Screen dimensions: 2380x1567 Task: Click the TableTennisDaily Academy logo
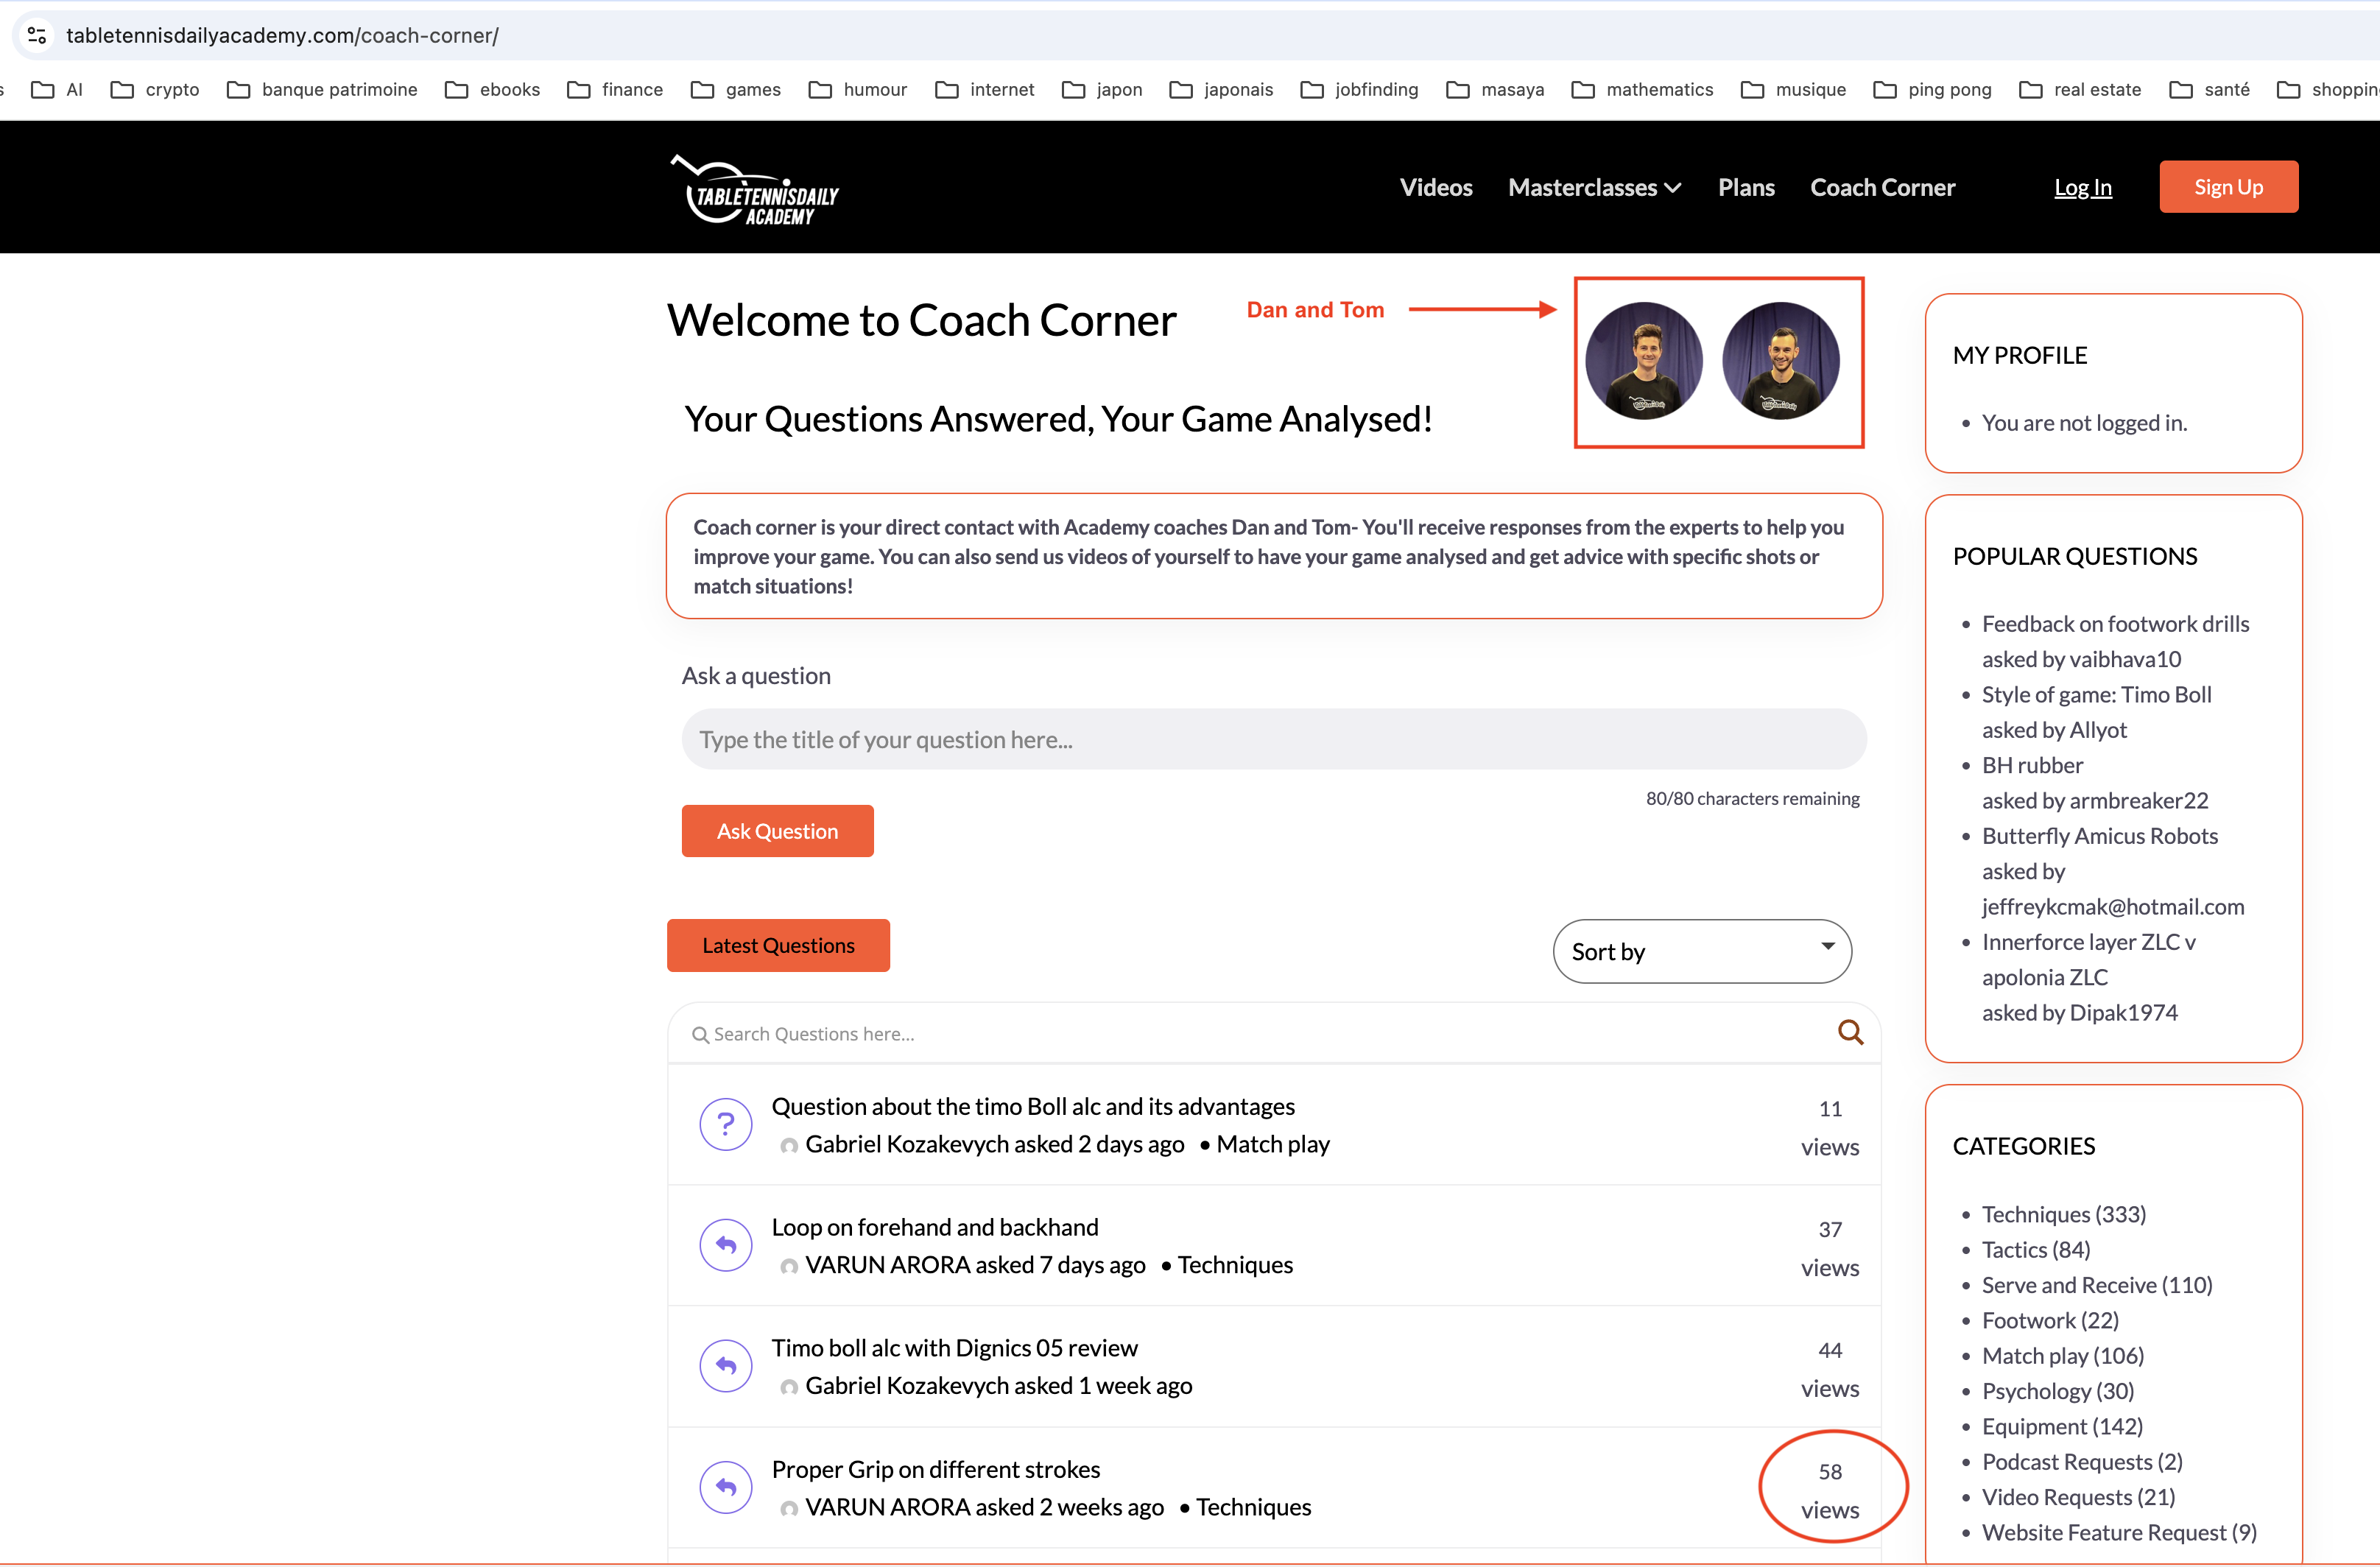[754, 190]
